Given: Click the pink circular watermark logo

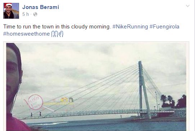Looking at the screenshot, I should tap(35, 102).
